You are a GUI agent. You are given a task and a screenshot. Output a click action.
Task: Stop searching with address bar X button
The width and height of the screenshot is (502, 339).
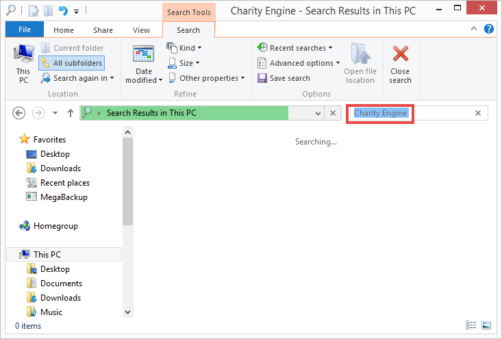tap(333, 113)
